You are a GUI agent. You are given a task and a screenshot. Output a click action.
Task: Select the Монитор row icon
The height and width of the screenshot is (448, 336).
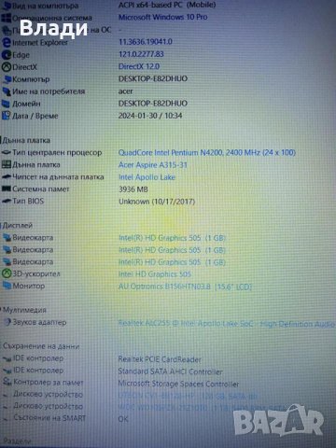[7, 286]
